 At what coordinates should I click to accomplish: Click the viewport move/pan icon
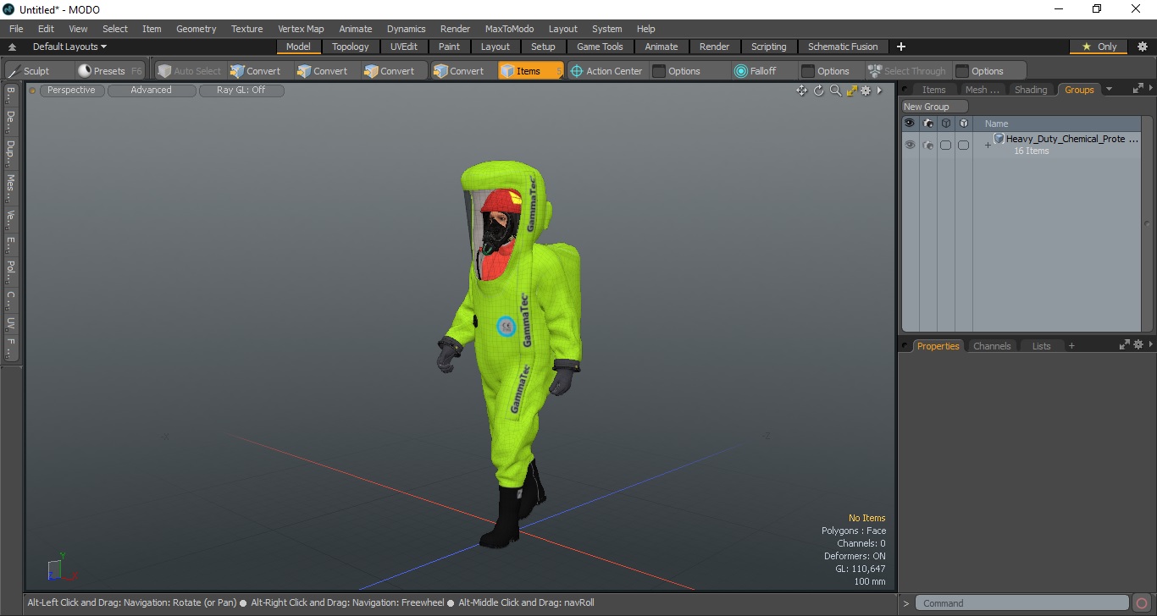point(801,91)
